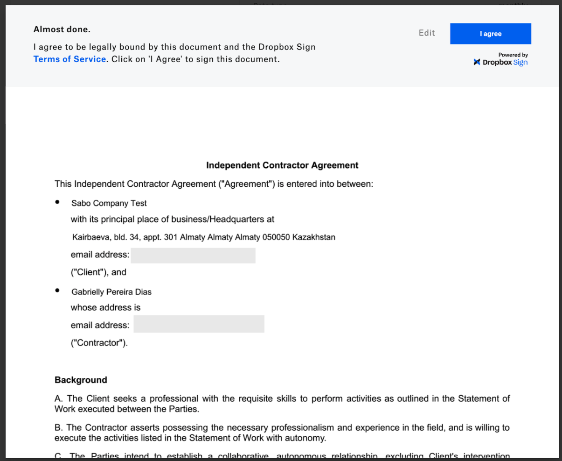Click the 'This Independent Contractor Agreement' intro sentence
Viewport: 562px width, 461px height.
pos(214,184)
